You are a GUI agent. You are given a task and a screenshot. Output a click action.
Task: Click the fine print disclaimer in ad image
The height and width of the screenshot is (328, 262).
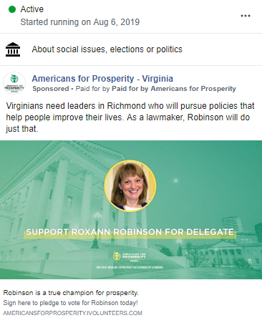point(130,267)
